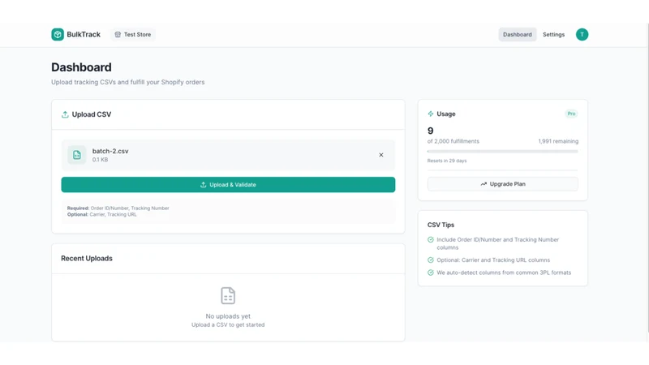Click the batch-2.csv file icon
Screen dimensions: 649x365
click(77, 155)
